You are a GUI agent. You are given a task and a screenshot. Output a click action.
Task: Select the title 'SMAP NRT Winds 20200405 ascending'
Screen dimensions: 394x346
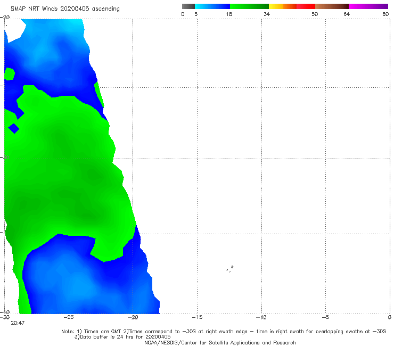pos(65,9)
